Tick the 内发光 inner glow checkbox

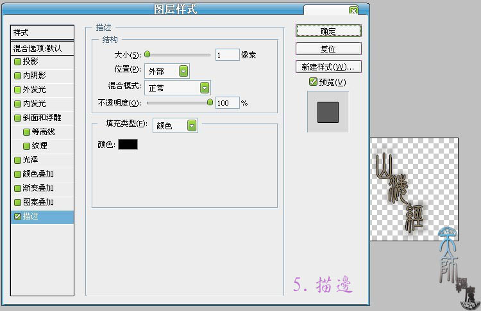(x=17, y=104)
